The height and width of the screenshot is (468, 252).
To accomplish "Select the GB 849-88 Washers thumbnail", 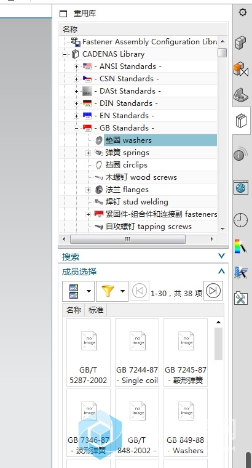I will 186,423.
